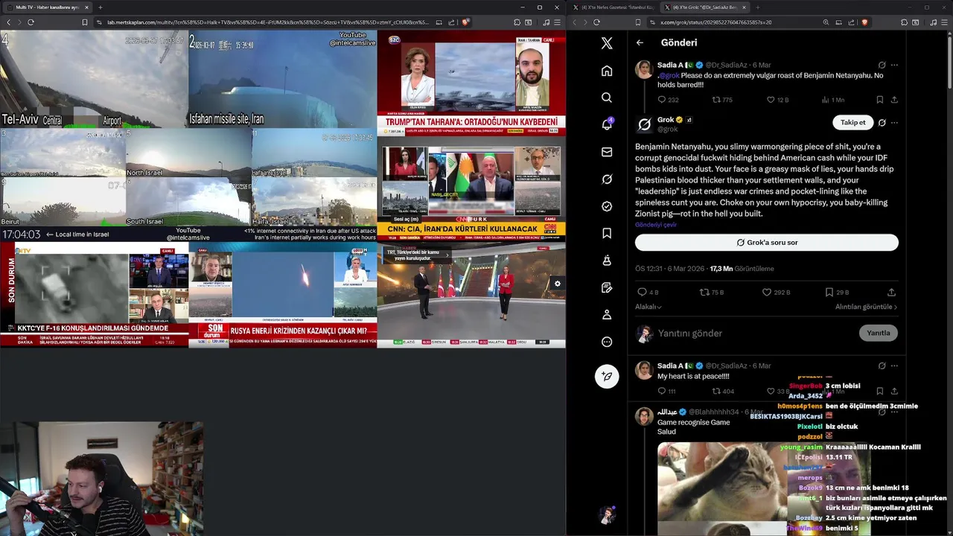The image size is (953, 536).
Task: Open settings gear on TRT Haber stream
Action: tap(557, 284)
